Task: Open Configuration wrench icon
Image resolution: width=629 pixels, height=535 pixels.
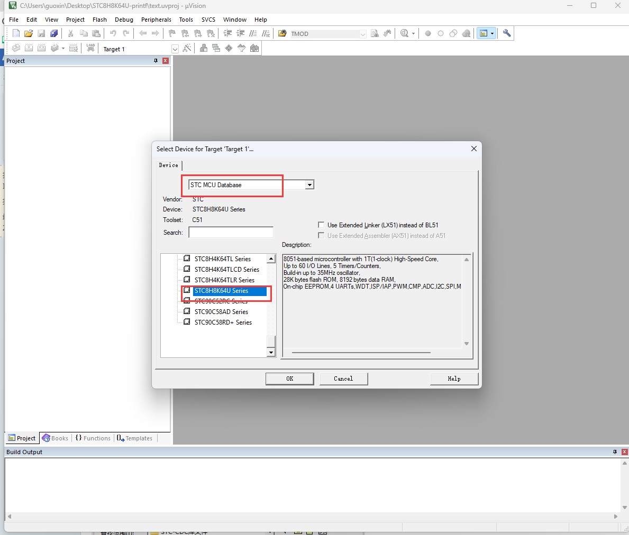Action: click(x=507, y=33)
